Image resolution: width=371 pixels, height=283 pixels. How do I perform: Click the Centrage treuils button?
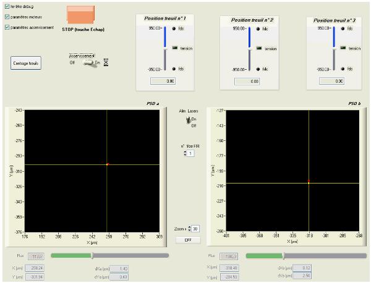coord(27,63)
